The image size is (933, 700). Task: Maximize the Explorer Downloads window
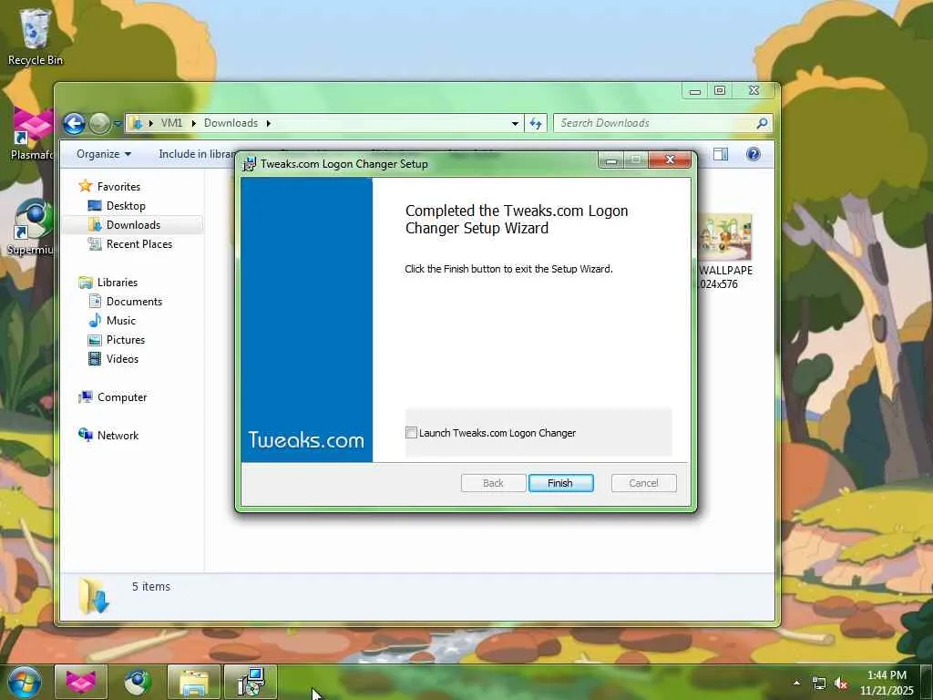[720, 90]
